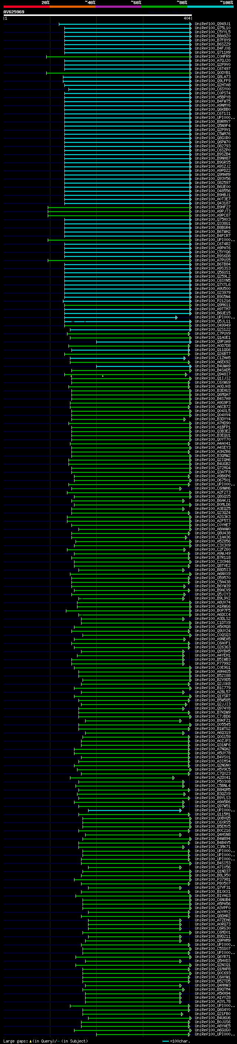
Task: Click the query length label 404
Action: coord(187,18)
